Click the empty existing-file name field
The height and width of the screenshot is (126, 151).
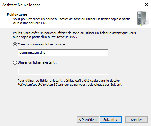[x=63, y=71]
